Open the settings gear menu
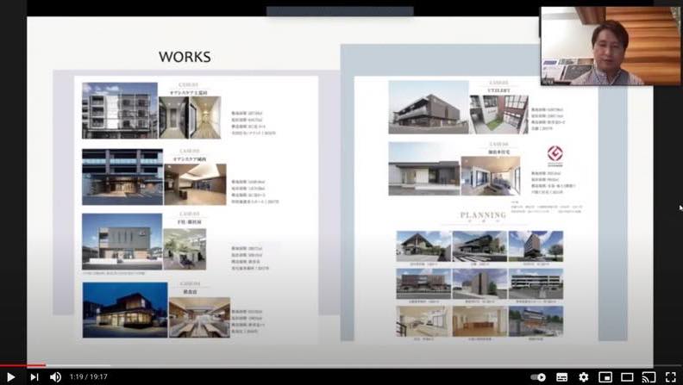The image size is (683, 385). tap(584, 376)
